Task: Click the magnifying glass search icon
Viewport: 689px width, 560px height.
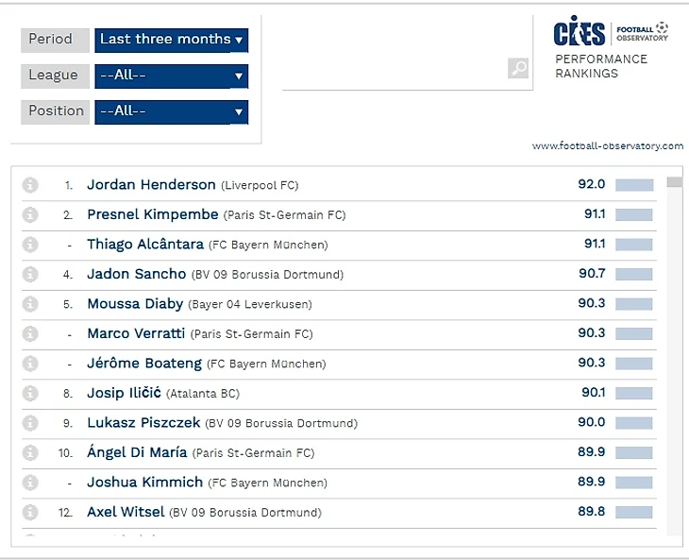Action: [518, 68]
